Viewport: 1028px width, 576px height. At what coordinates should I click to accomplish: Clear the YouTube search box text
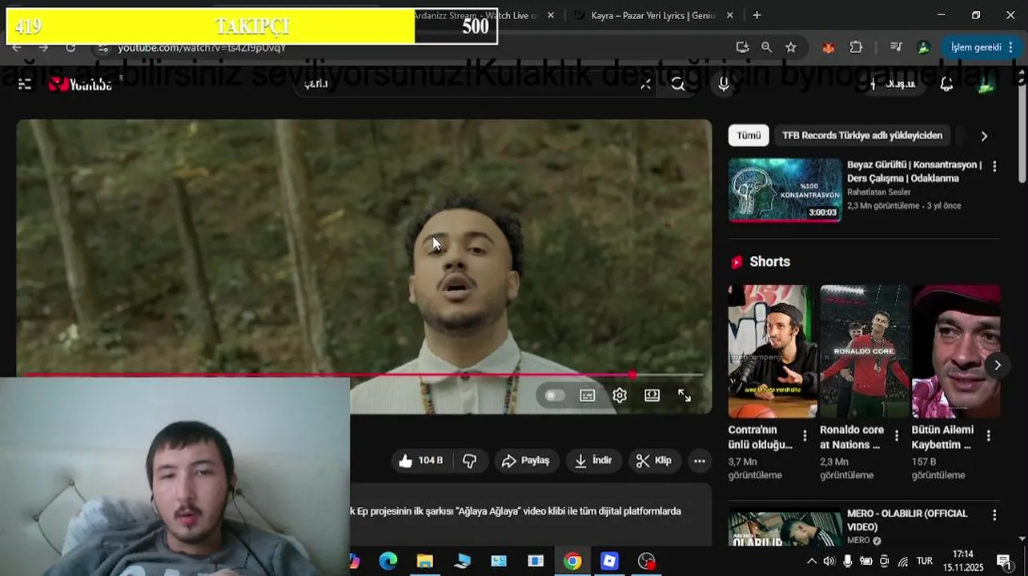(x=645, y=84)
